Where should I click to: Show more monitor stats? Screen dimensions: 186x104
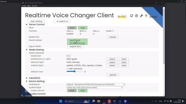[x=110, y=31]
